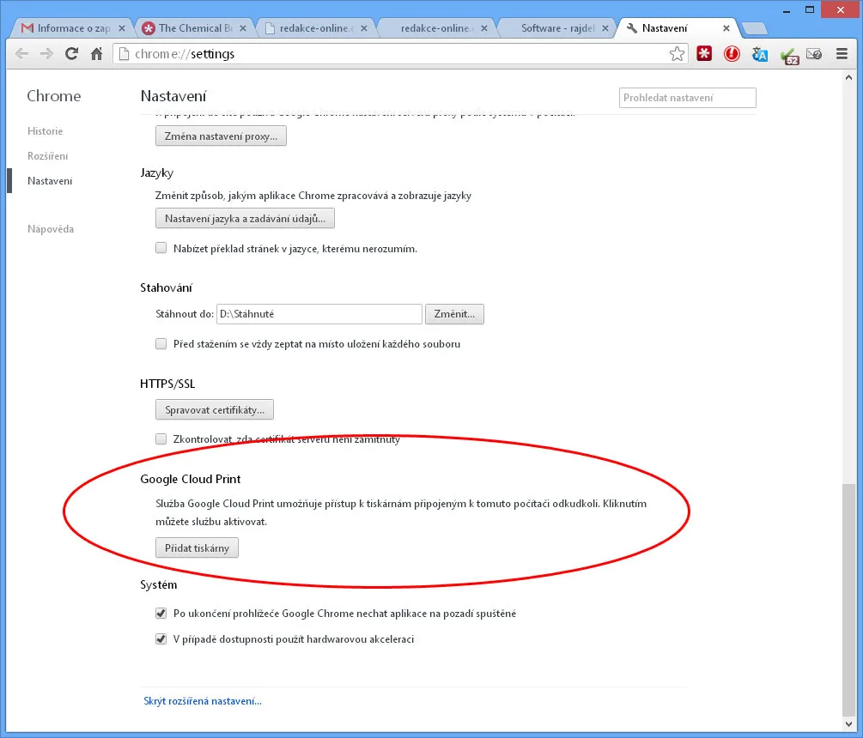Click the red exclamation mark extension icon
This screenshot has width=863, height=738.
point(732,53)
